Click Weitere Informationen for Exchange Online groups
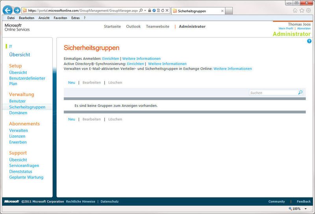Image resolution: width=315 pixels, height=214 pixels. tap(232, 69)
